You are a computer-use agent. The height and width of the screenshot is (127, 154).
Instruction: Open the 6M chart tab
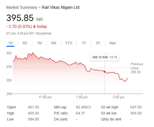click(x=54, y=43)
